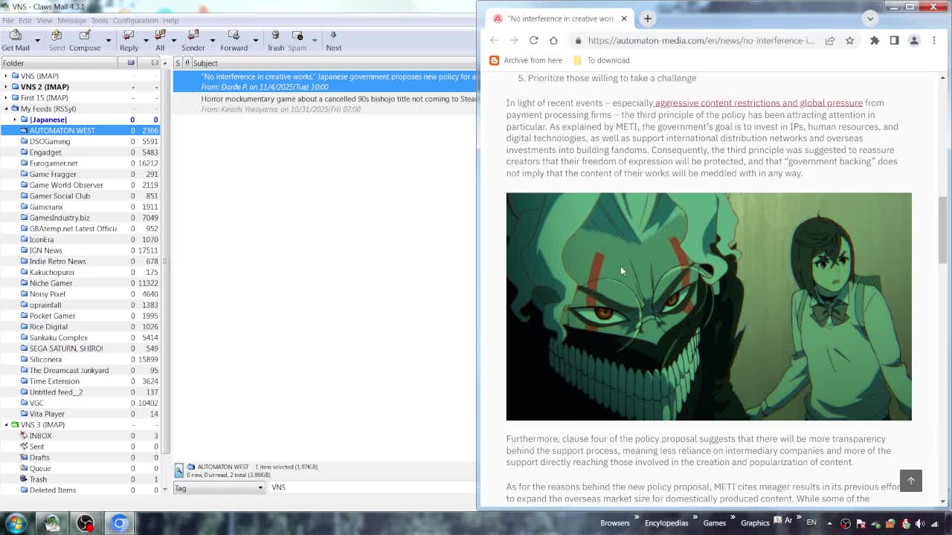Open the Tag filter dropdown
952x535 pixels.
click(219, 488)
